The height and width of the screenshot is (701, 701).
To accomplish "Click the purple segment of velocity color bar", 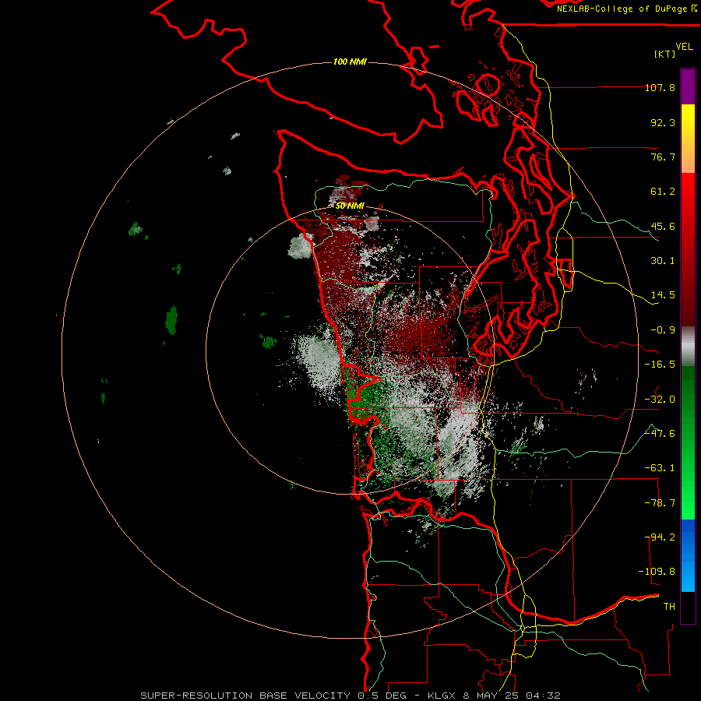I will [x=688, y=86].
